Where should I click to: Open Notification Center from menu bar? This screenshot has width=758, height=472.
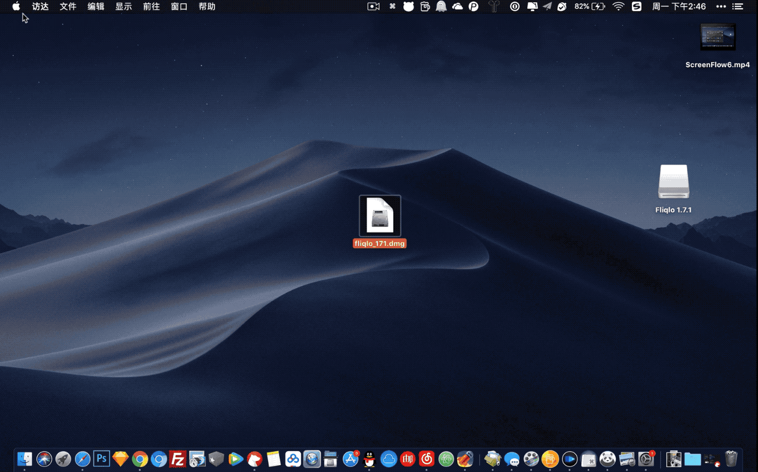[738, 6]
